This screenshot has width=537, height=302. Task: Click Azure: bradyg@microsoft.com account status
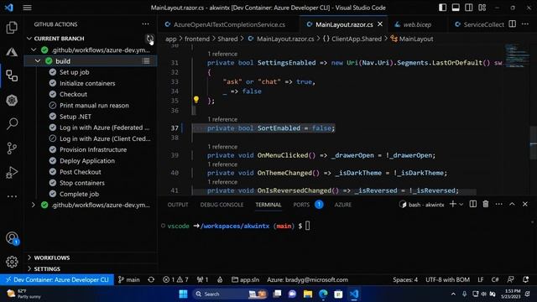point(307,279)
